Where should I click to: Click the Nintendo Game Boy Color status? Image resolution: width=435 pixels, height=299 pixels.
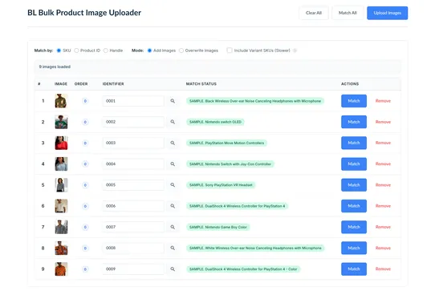pyautogui.click(x=218, y=227)
